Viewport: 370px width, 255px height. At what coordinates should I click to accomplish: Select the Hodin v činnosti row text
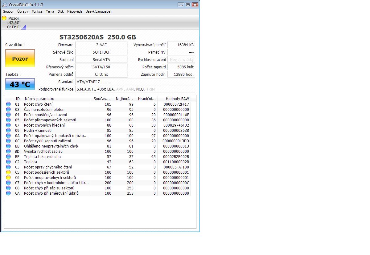click(x=38, y=131)
